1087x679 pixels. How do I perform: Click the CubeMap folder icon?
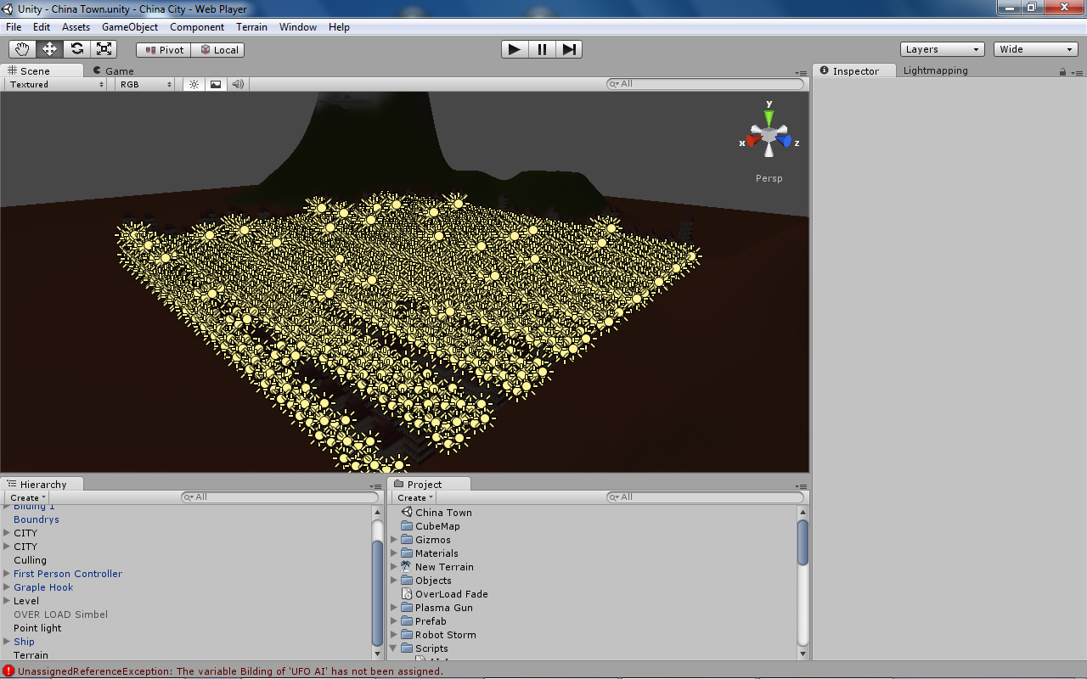tap(407, 526)
